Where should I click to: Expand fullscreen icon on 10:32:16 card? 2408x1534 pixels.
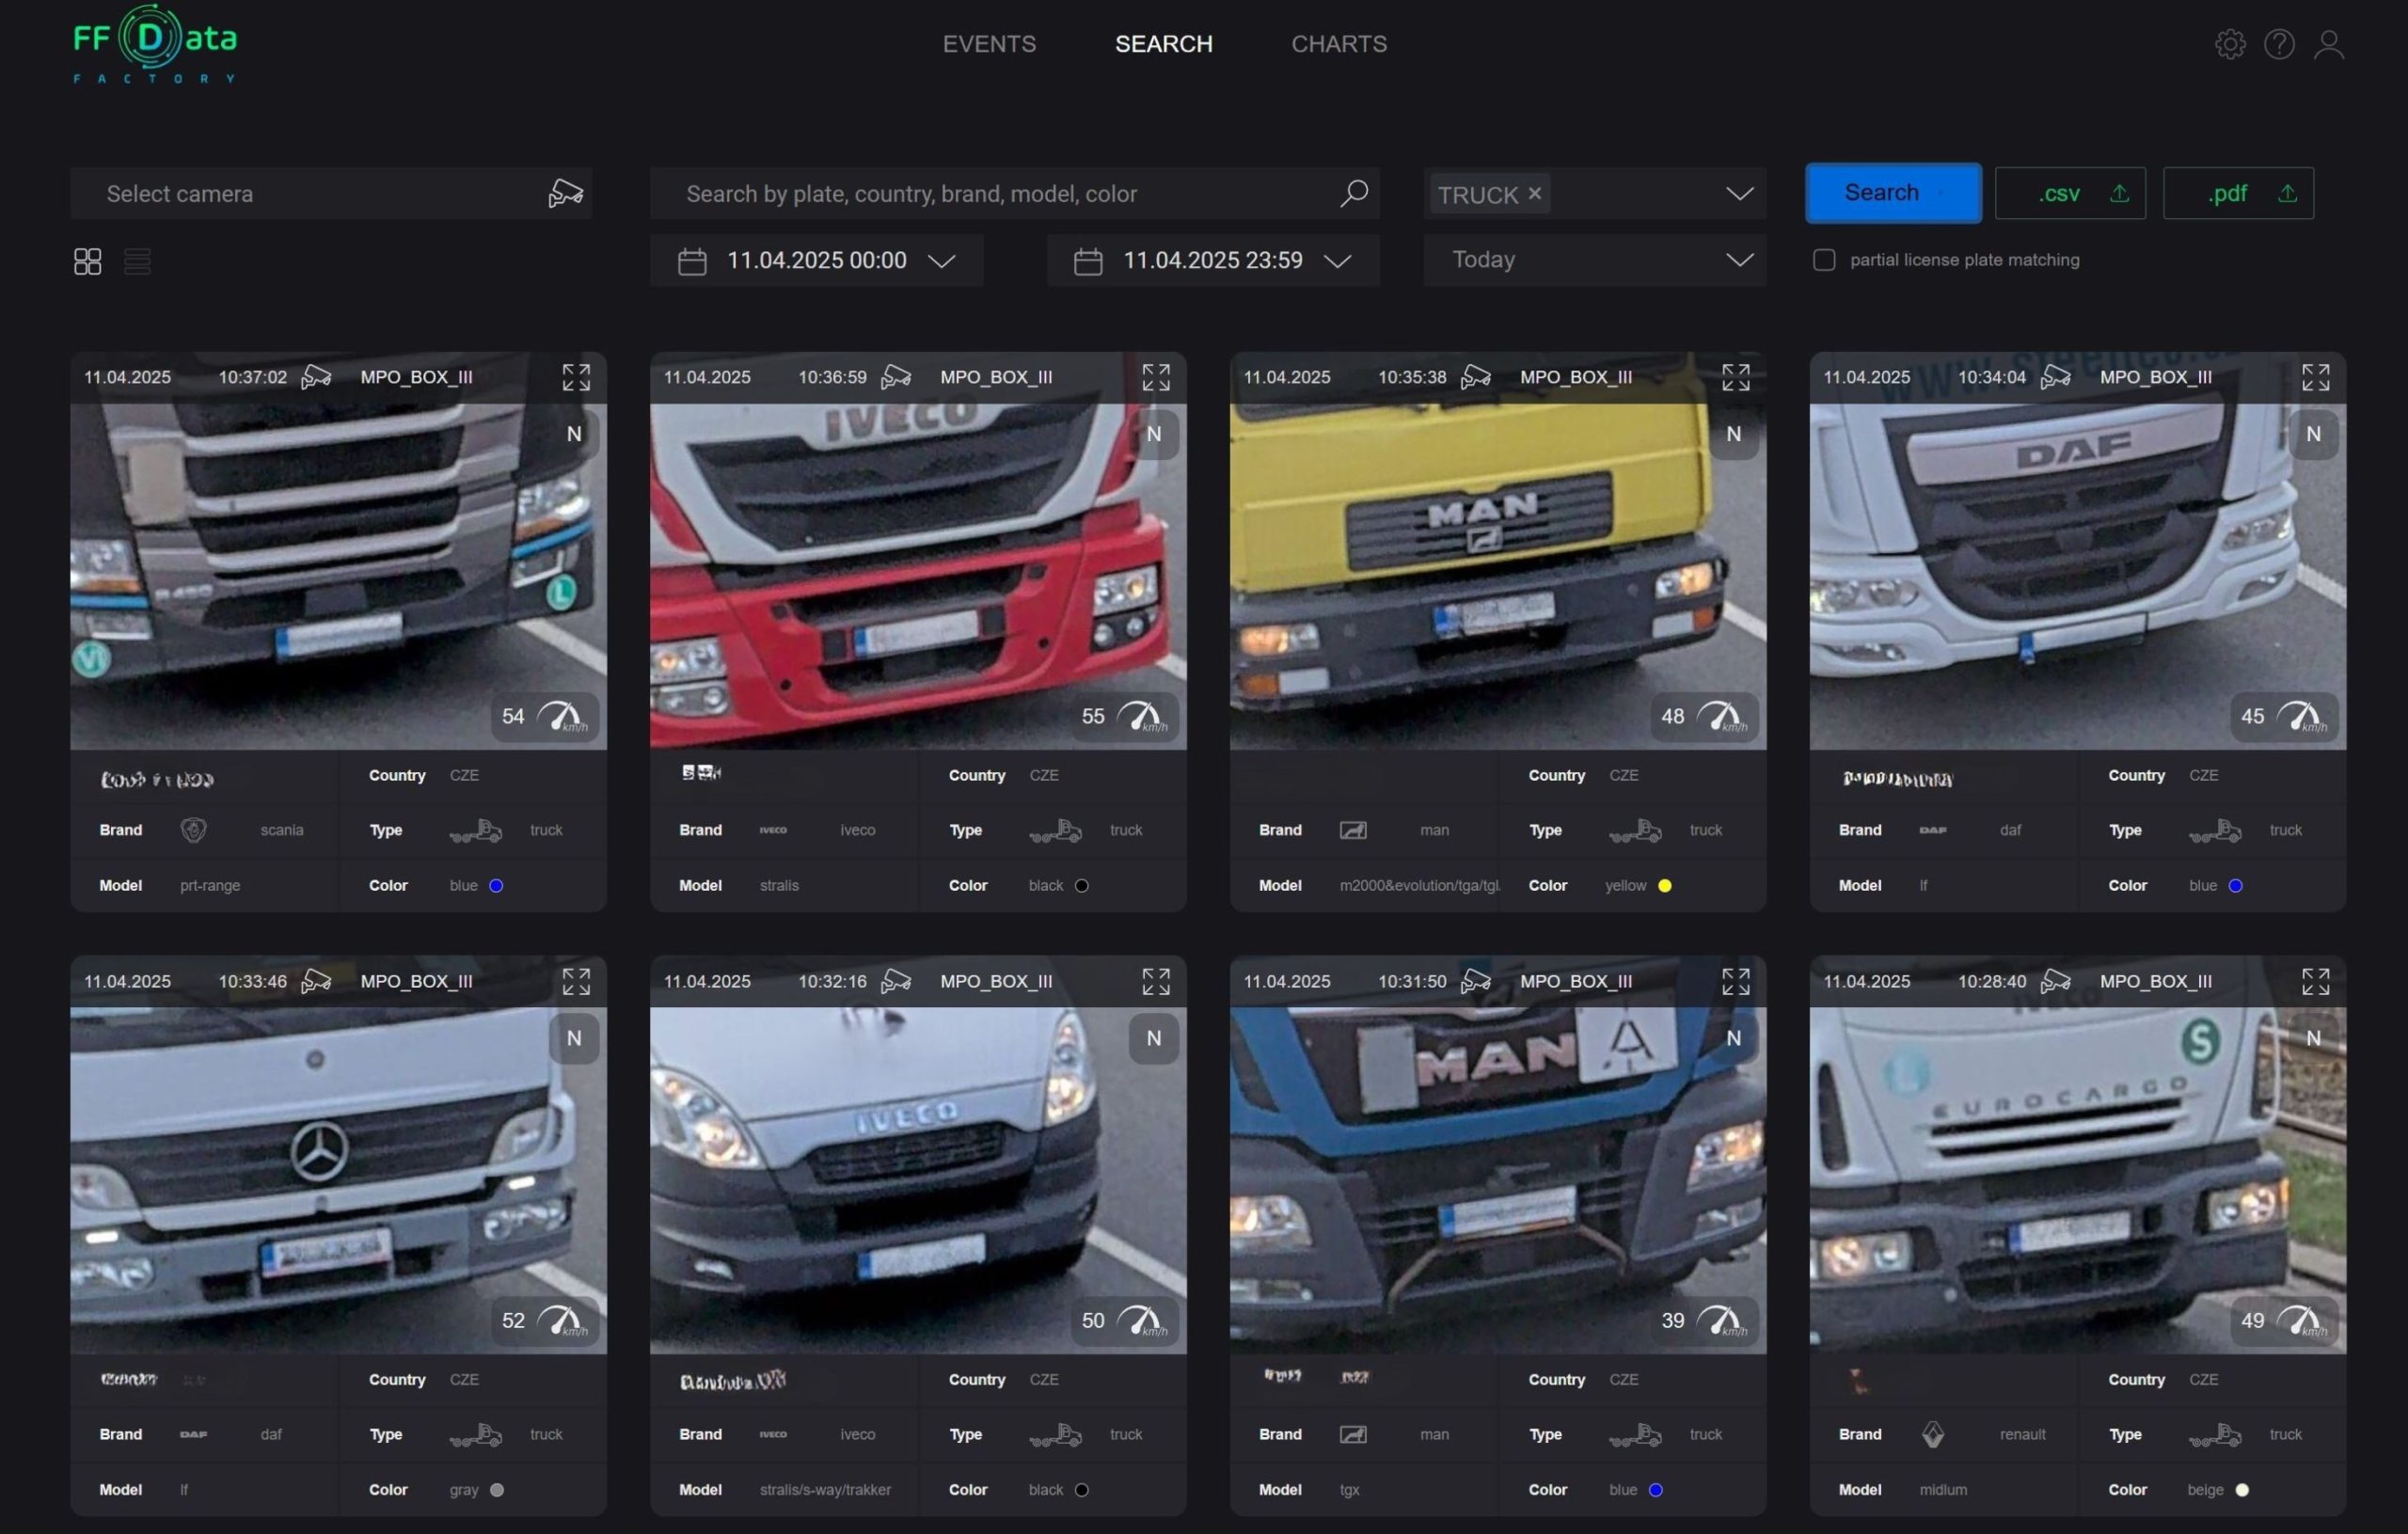pyautogui.click(x=1156, y=981)
